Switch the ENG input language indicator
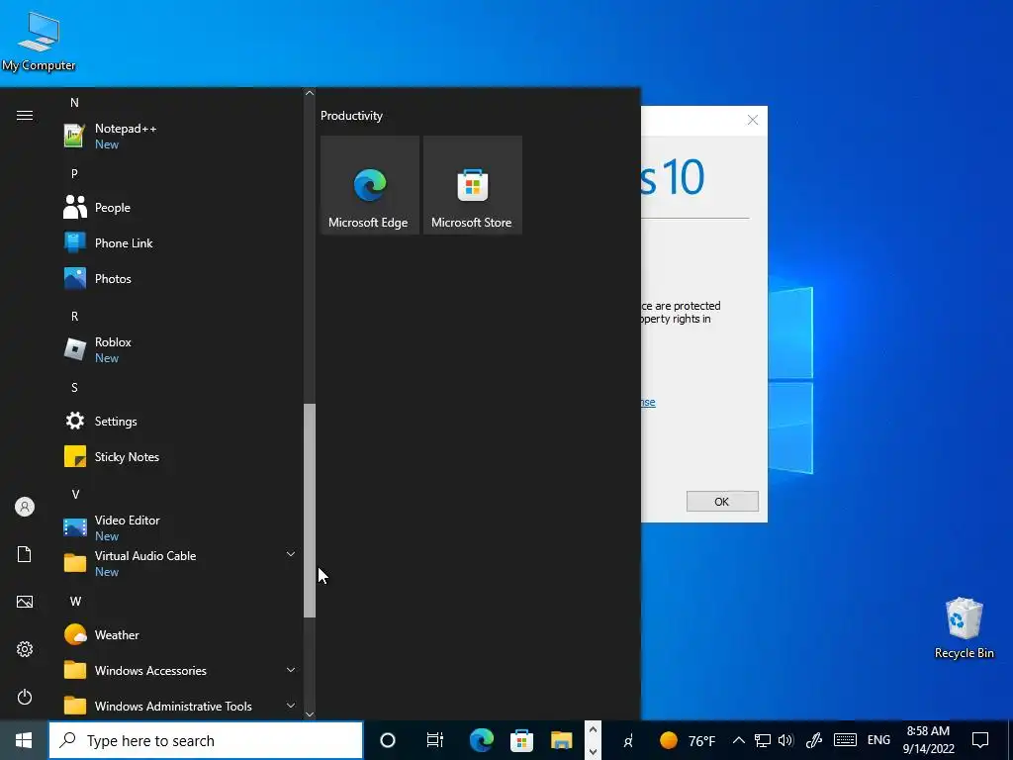This screenshot has width=1013, height=760. pyautogui.click(x=878, y=740)
